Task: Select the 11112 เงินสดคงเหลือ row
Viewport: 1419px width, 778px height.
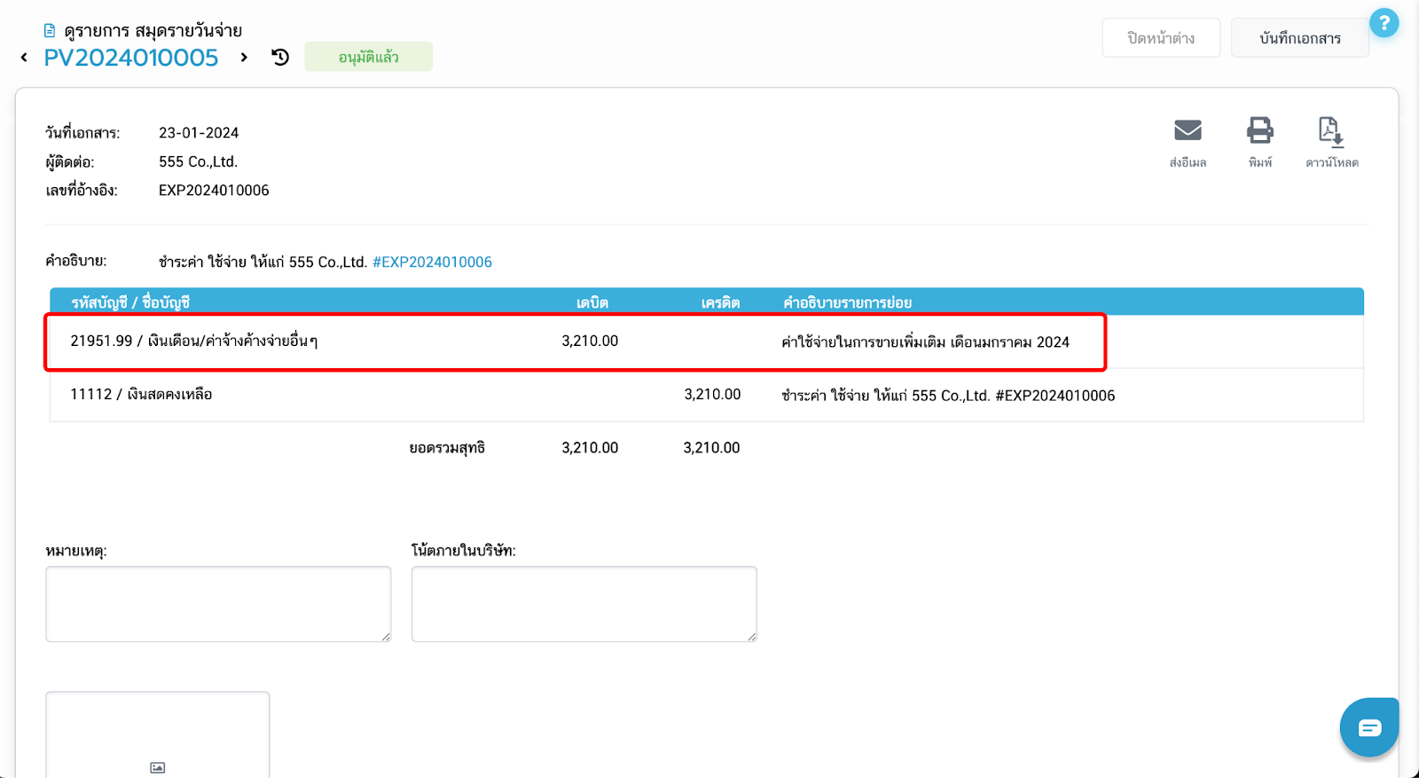Action: pos(141,395)
